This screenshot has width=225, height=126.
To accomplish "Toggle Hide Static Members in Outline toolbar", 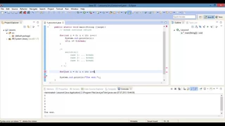I will click(204, 27).
